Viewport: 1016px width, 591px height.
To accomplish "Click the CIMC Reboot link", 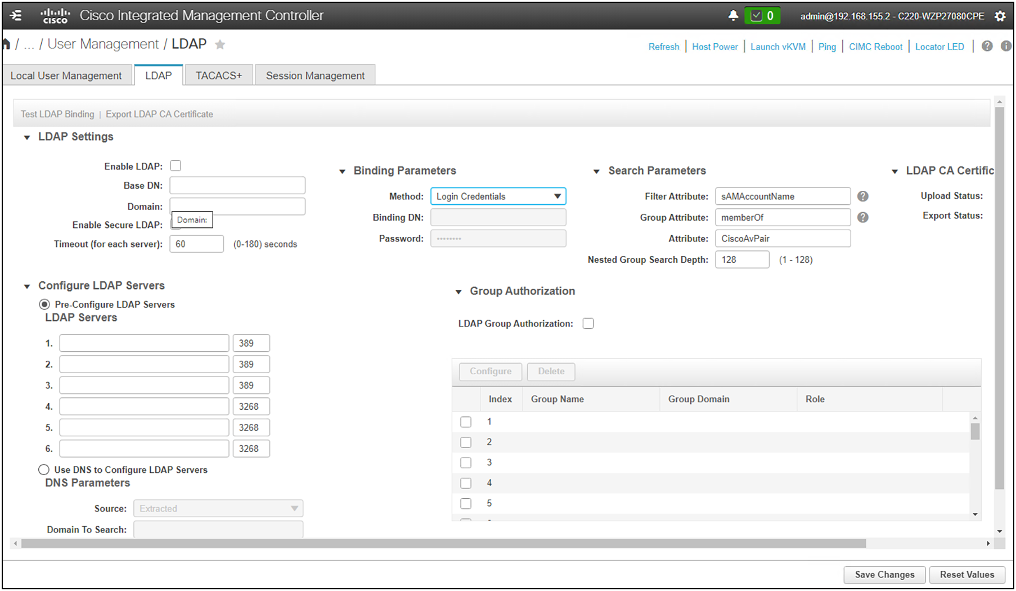I will coord(875,47).
